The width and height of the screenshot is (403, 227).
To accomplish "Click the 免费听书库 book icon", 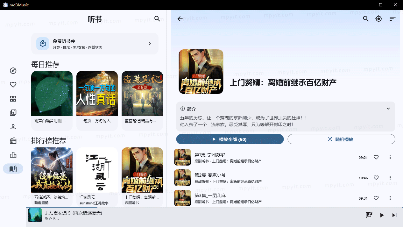I will click(x=42, y=44).
